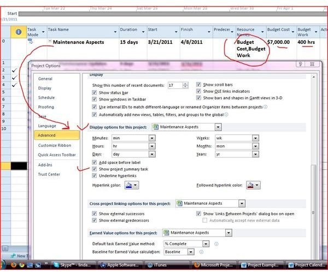Open the Years label dropdown
Viewport: 328px width, 272px height.
coord(255,154)
